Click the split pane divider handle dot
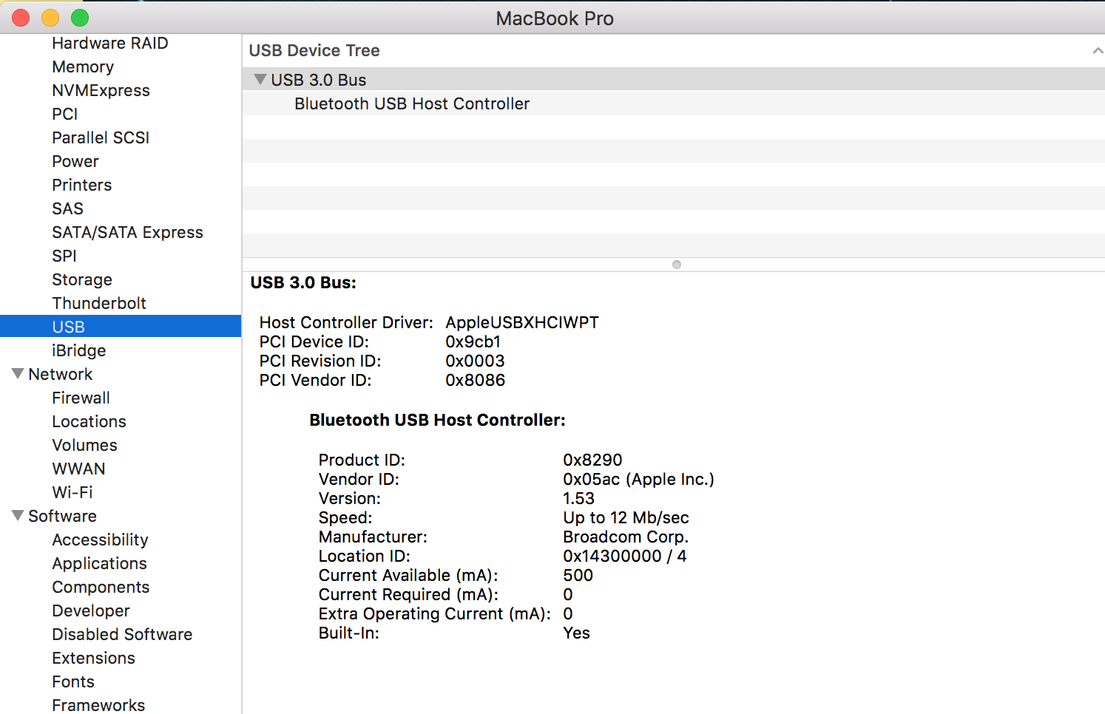This screenshot has height=714, width=1105. [676, 265]
